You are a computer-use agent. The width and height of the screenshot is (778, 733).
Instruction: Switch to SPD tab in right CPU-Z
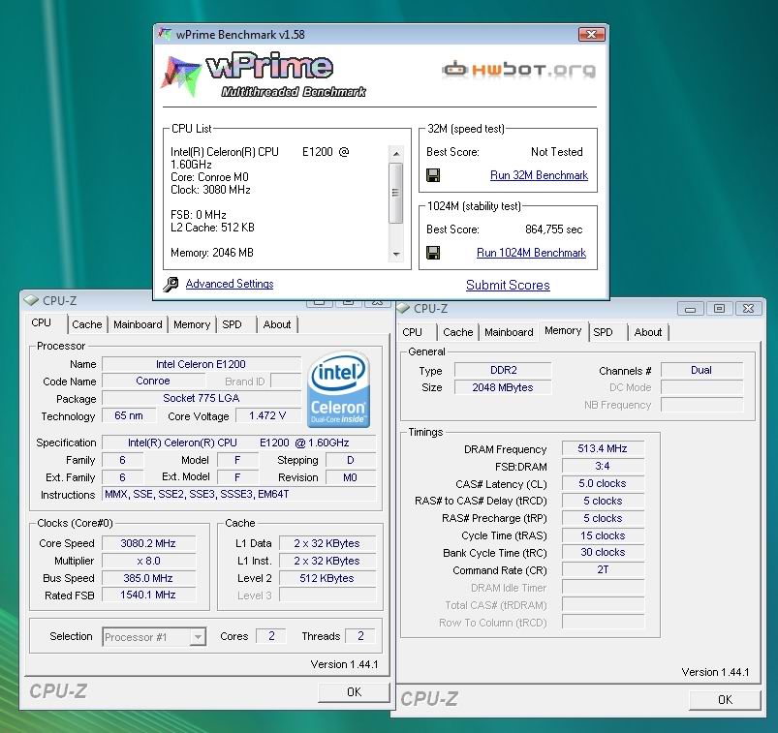[x=603, y=332]
